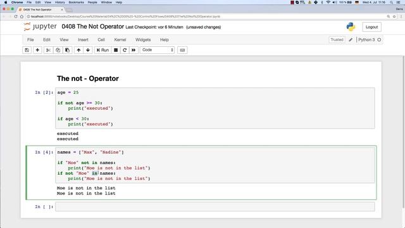This screenshot has height=228, width=405.
Task: Click the notebook vertical scrollbar
Action: click(x=403, y=132)
